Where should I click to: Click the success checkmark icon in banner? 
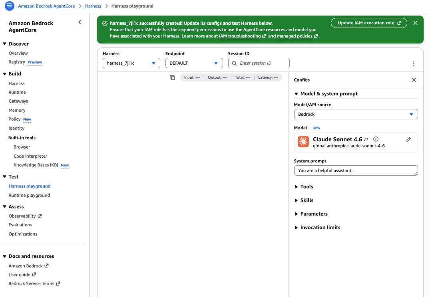click(105, 23)
